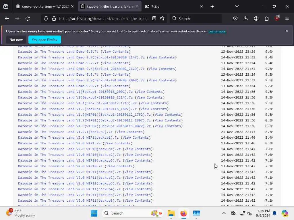Screen dimensions: 294x220
Task: List all tabs dropdown arrow
Action: 237,7
